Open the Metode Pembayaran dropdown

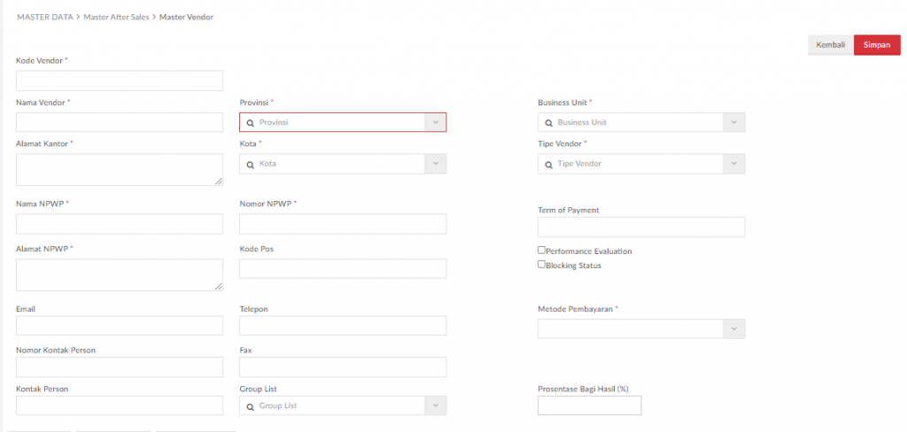click(x=641, y=328)
